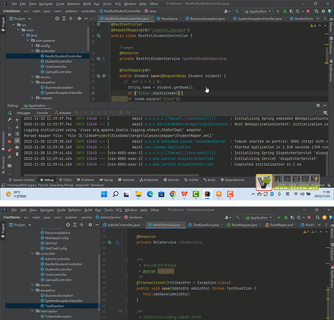Show hidden editor tabs chevron in the RestfulStudentController window
This screenshot has width=334, height=320.
pos(318,19)
